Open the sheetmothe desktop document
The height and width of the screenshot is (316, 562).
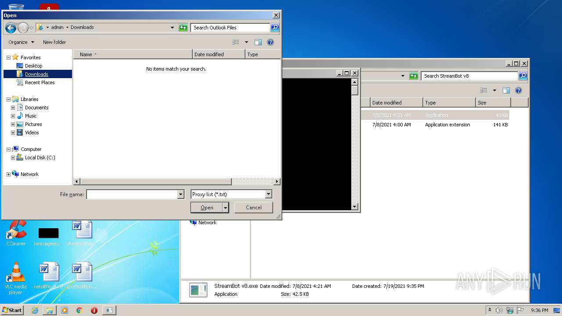(82, 233)
